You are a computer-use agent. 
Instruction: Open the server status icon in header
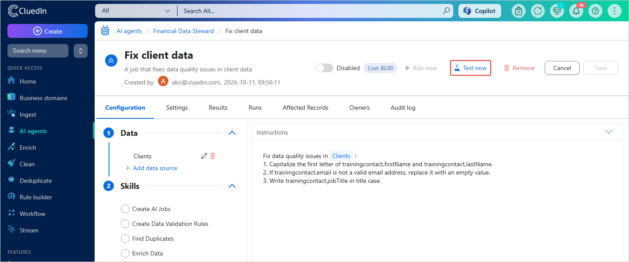pos(557,11)
